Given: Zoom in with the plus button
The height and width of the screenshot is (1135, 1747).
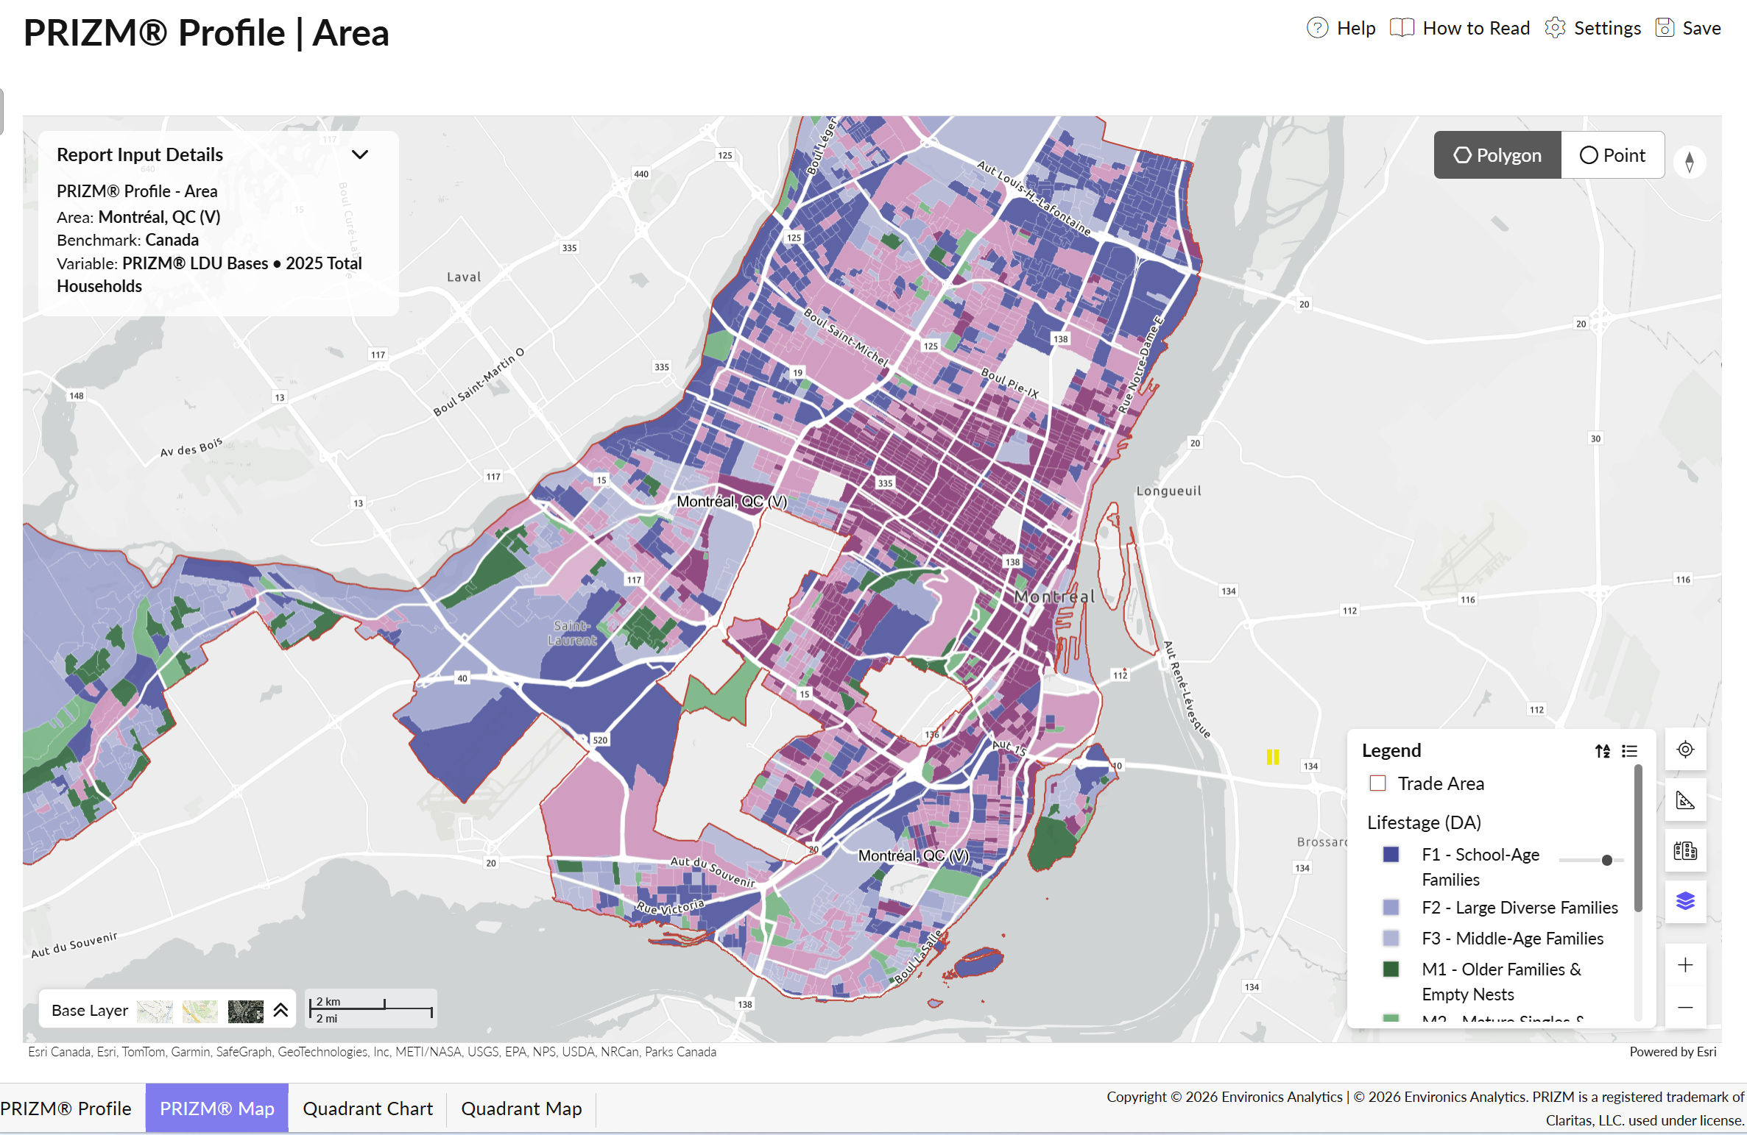Looking at the screenshot, I should click(1685, 965).
